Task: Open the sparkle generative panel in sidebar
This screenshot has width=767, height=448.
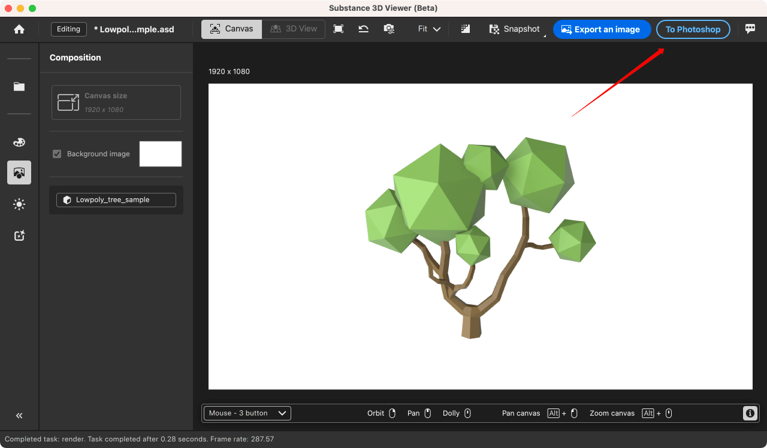Action: coord(19,236)
